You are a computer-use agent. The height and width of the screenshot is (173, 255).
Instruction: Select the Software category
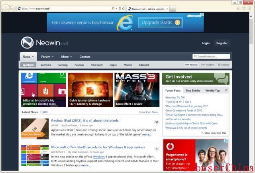point(46,65)
